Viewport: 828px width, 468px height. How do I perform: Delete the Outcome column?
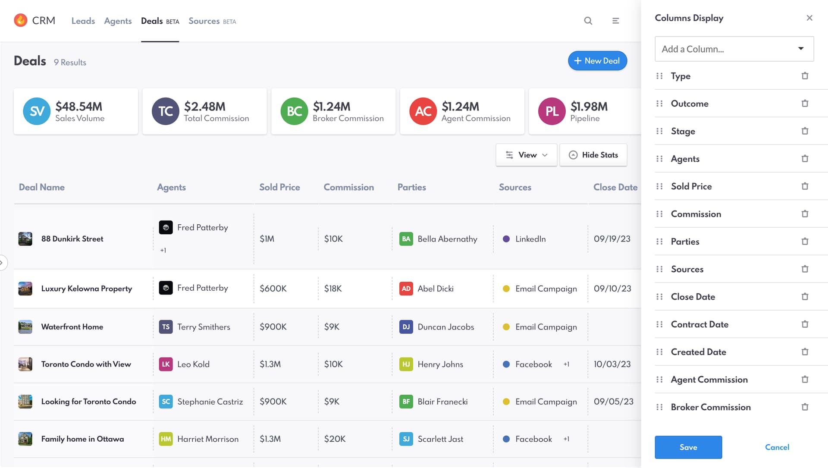pyautogui.click(x=805, y=104)
